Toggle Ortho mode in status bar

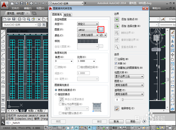(59, 128)
